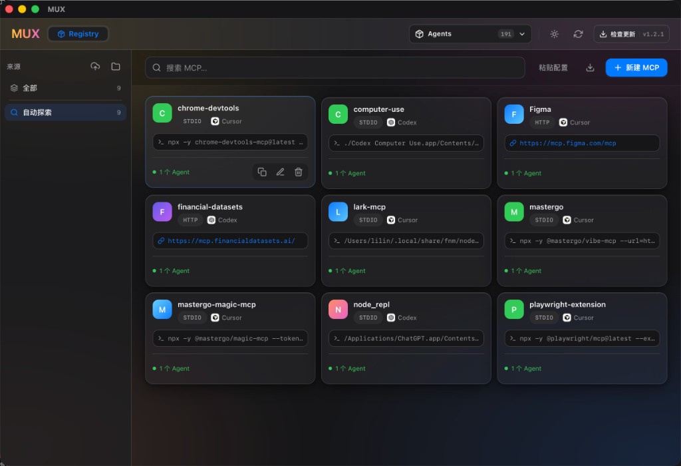Viewport: 681px width, 466px height.
Task: Click the mastergo green M avatar
Action: [514, 212]
